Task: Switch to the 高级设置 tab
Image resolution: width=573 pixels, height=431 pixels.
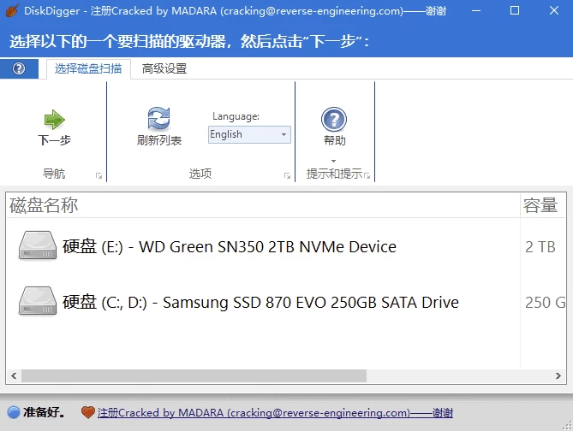Action: (x=164, y=68)
